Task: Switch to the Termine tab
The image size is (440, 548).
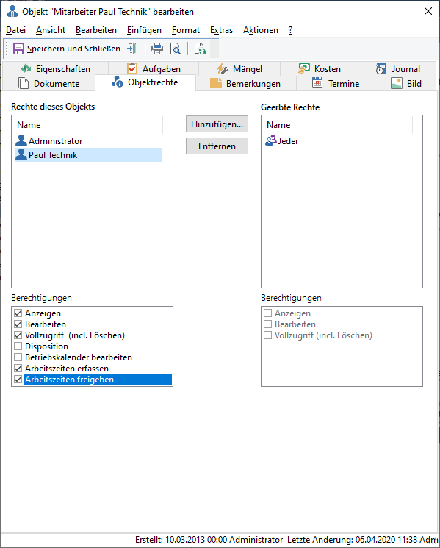Action: [x=336, y=84]
